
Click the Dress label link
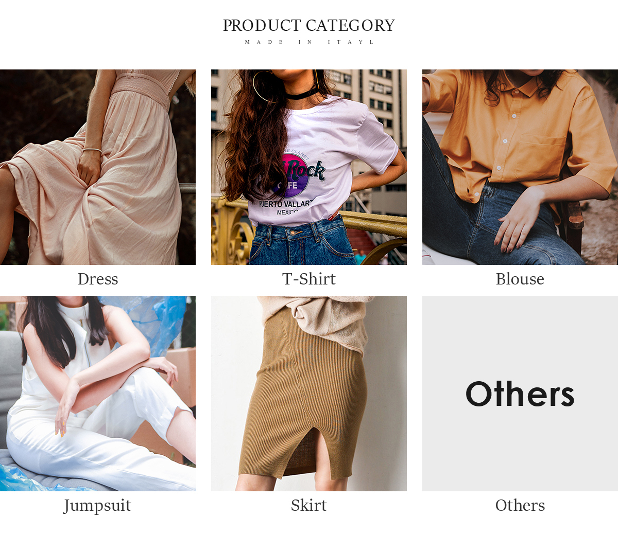[98, 279]
